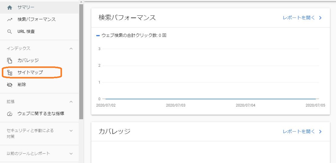Click the magnifier icon for URL 検査
336x163 pixels.
click(x=9, y=32)
